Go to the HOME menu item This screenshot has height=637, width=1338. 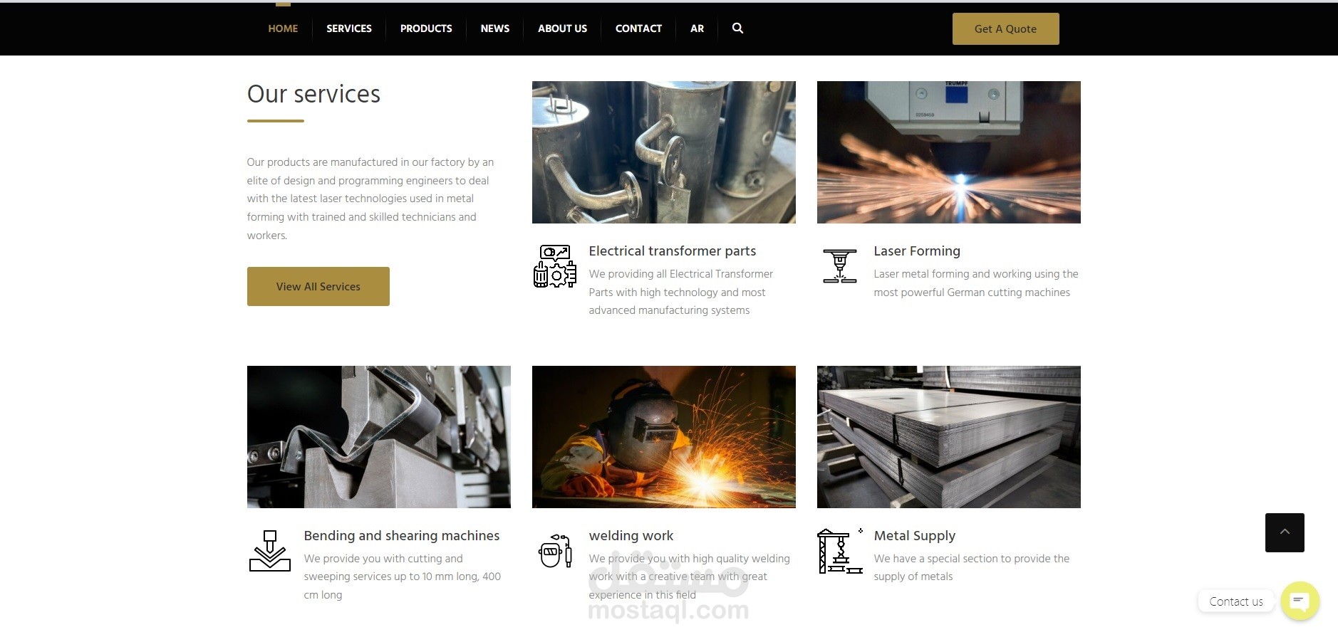(283, 28)
